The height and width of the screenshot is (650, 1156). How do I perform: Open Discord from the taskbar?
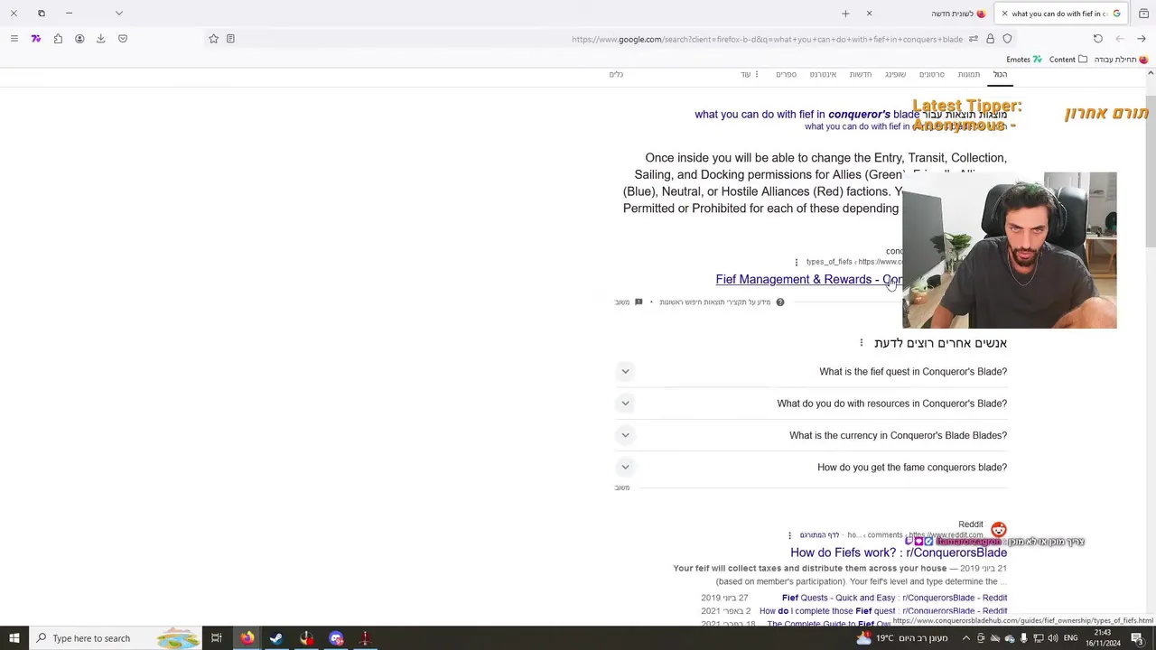click(x=336, y=638)
